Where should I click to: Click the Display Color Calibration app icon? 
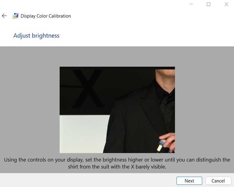point(15,16)
